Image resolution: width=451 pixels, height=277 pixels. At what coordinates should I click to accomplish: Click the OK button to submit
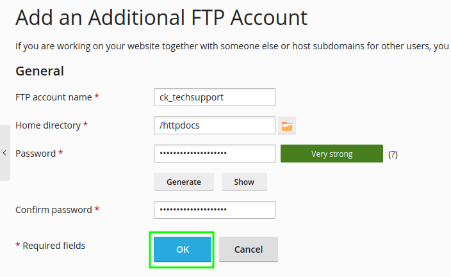coord(183,249)
